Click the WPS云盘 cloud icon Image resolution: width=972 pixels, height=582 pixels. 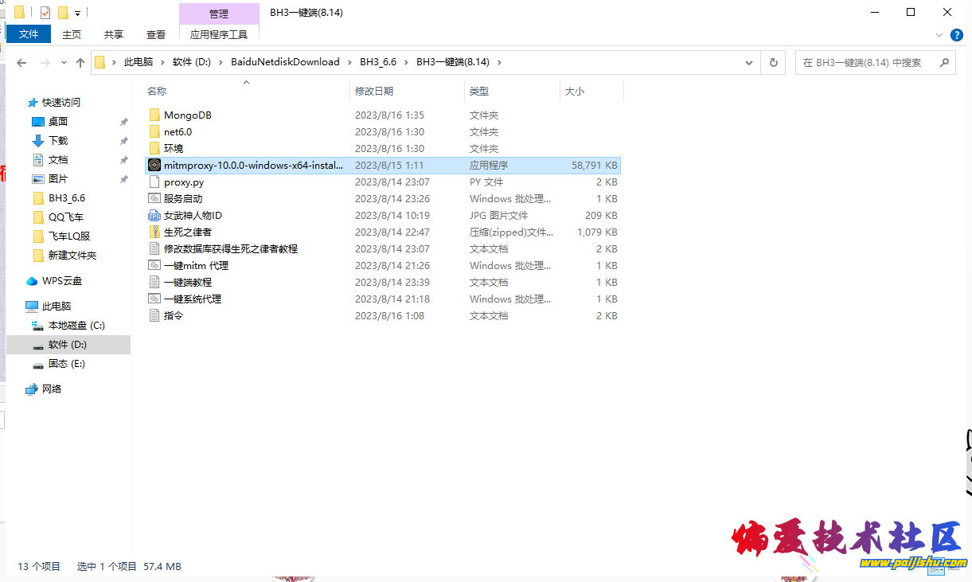(32, 281)
